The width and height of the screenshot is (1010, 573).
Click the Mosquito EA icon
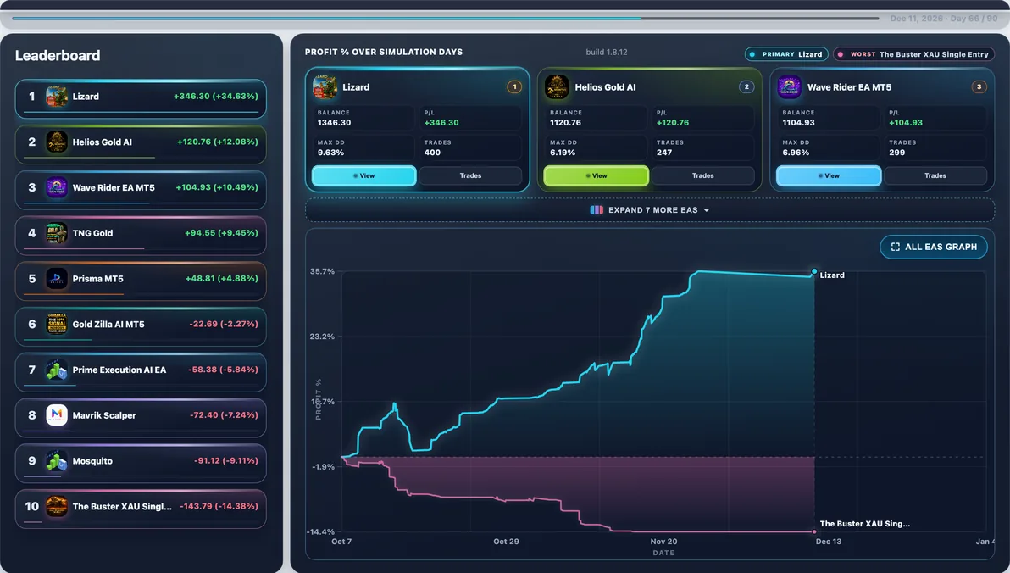(x=57, y=461)
